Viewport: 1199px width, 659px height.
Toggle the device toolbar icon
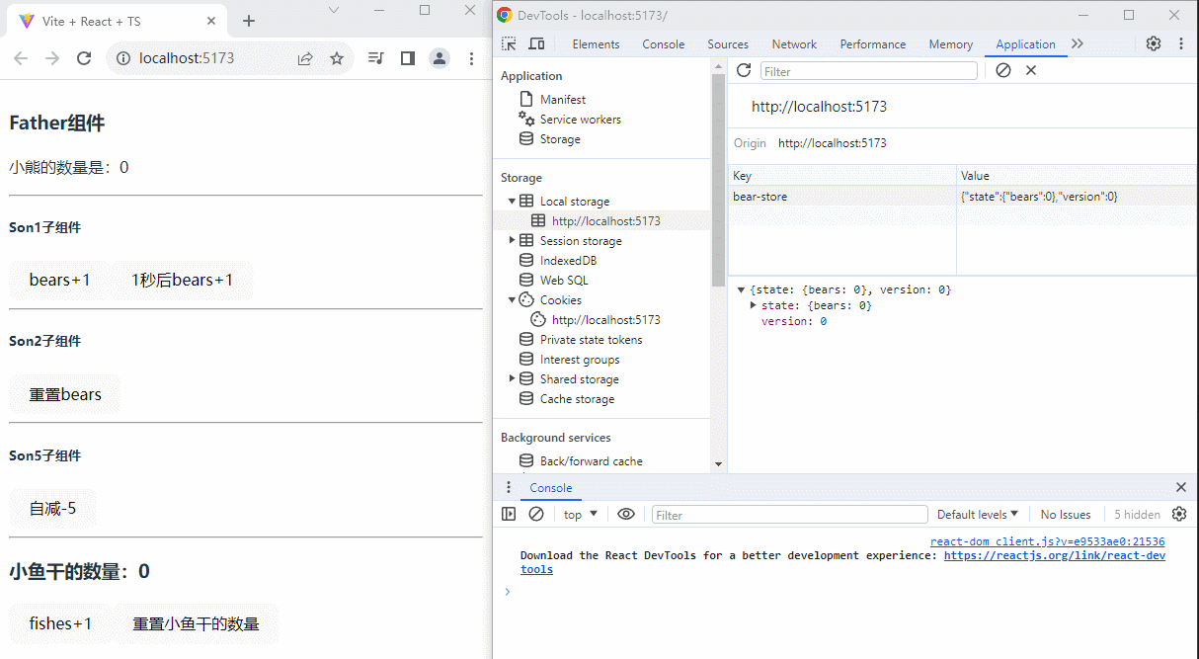click(x=536, y=44)
